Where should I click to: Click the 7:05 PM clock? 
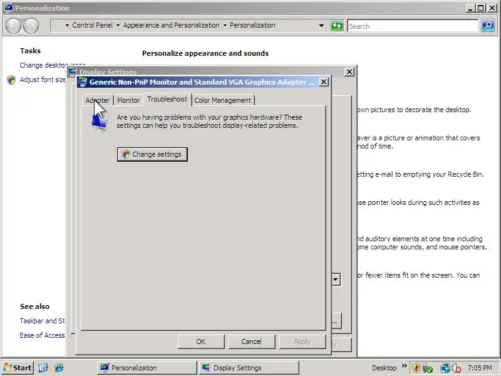[480, 368]
